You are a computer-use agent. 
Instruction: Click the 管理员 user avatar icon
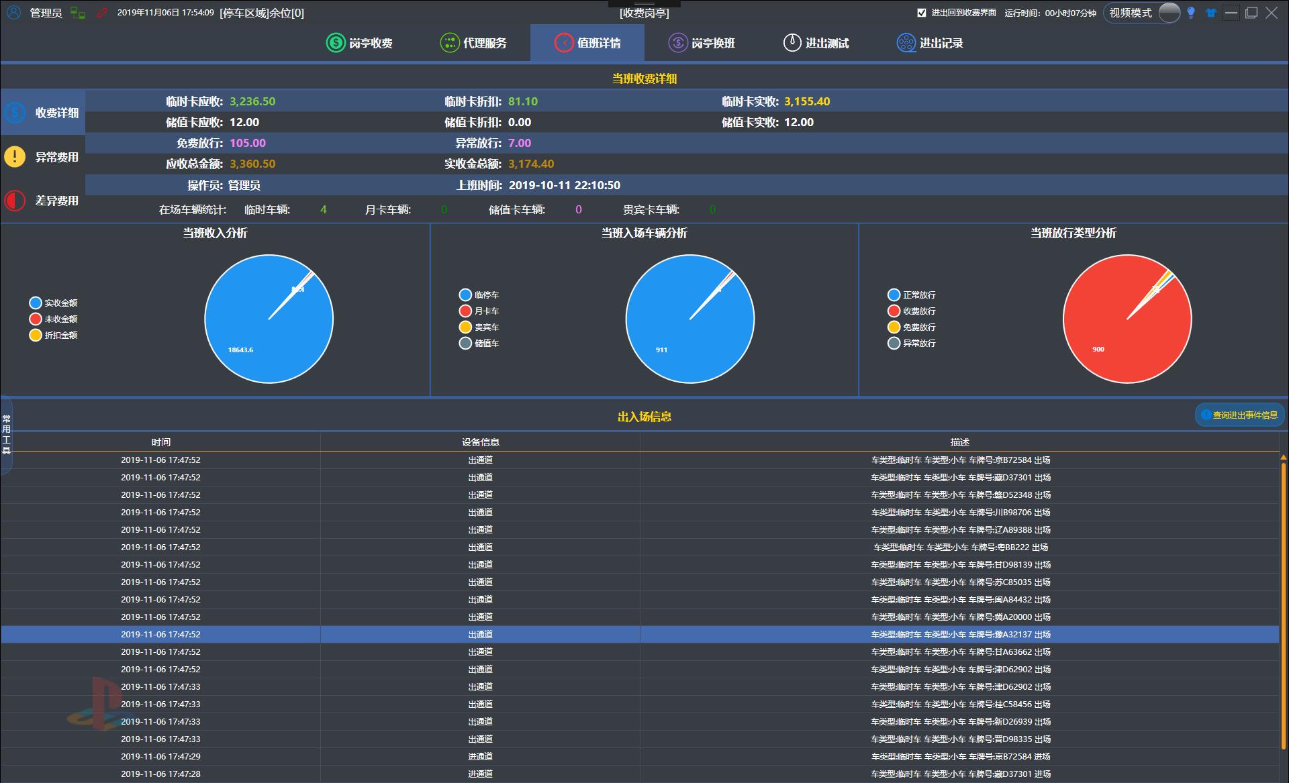[x=13, y=13]
